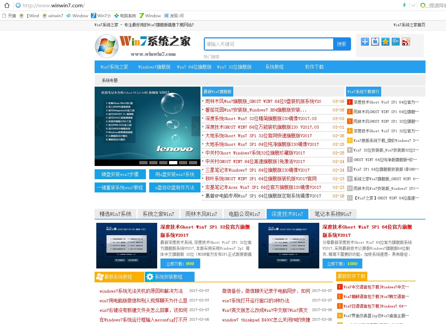The width and height of the screenshot is (446, 324).
Task: Open Win7 64位旗舰版 navigation item
Action: pyautogui.click(x=194, y=67)
